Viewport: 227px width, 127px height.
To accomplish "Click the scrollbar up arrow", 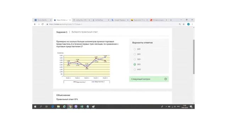I will pos(194,28).
